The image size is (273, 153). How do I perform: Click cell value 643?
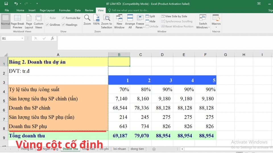[x=119, y=126]
